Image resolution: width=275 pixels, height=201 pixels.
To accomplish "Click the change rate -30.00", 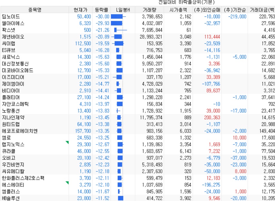I will click(x=102, y=17).
